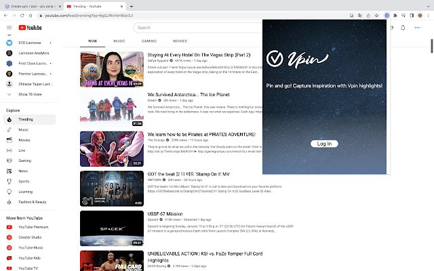Click the YouTube logo
This screenshot has height=271, width=434.
(x=30, y=27)
